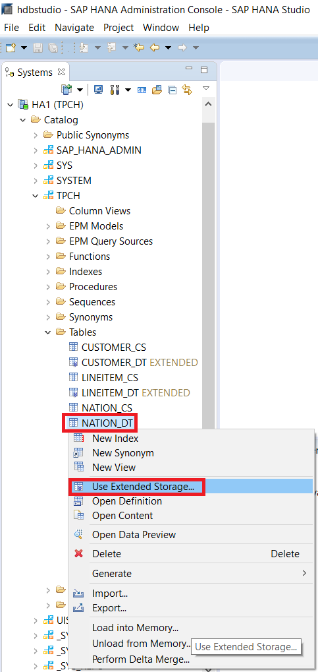318x672 pixels.
Task: Click the Collapse All icon
Action: pos(172,90)
